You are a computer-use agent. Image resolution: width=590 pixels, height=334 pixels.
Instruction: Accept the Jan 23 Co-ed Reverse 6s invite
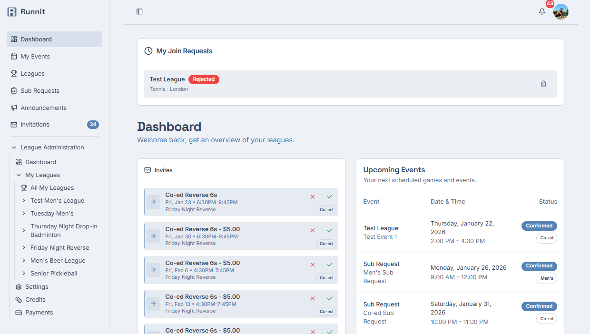329,196
